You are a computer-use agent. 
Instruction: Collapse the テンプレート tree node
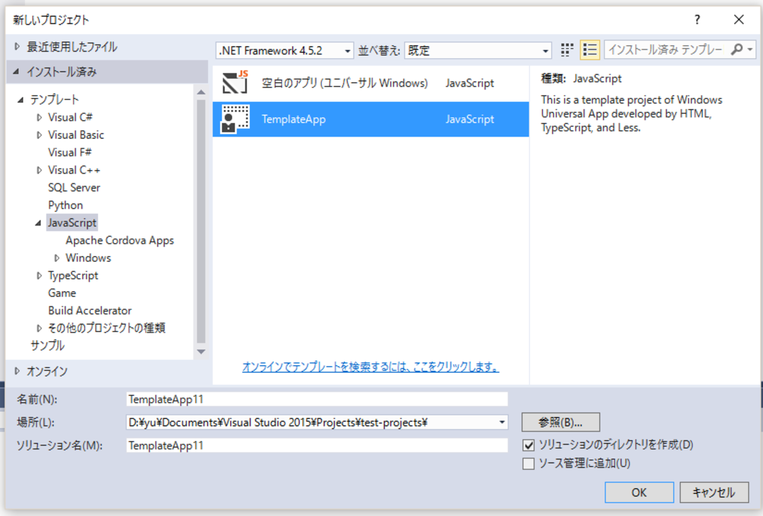21,100
